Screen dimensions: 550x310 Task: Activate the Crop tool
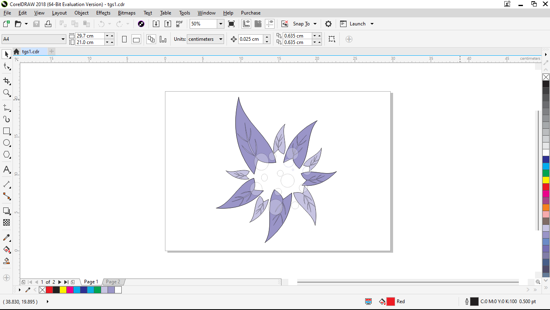point(6,81)
